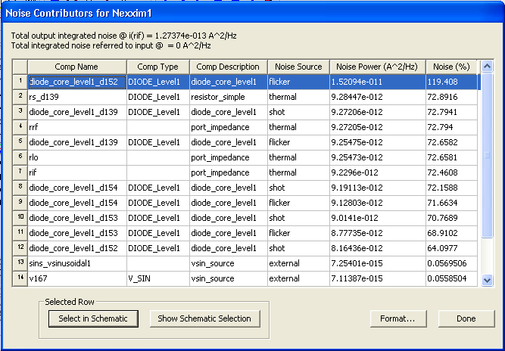The height and width of the screenshot is (351, 505).
Task: Click the rlo component name cell
Action: click(76, 157)
